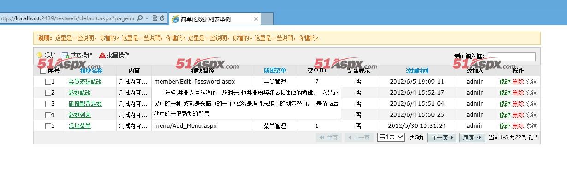Click 删除 for the 2012/6/4 15:52:17 row
567x191 pixels.
pyautogui.click(x=518, y=93)
